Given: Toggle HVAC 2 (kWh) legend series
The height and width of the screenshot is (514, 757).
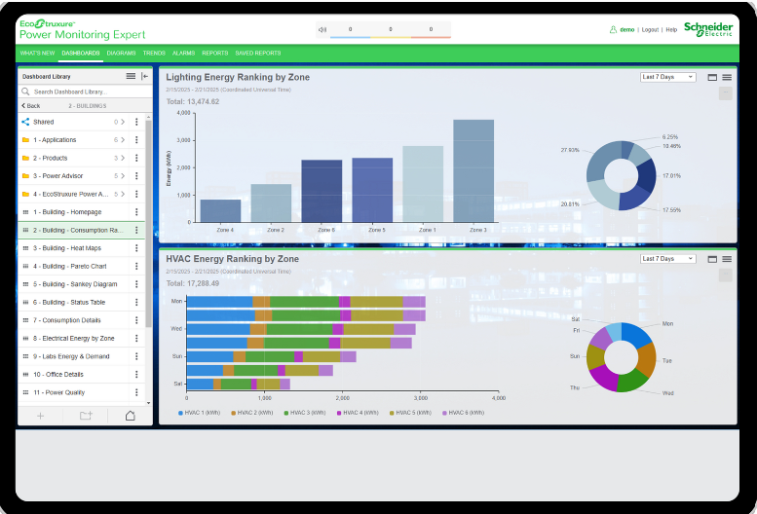Looking at the screenshot, I should click(252, 413).
